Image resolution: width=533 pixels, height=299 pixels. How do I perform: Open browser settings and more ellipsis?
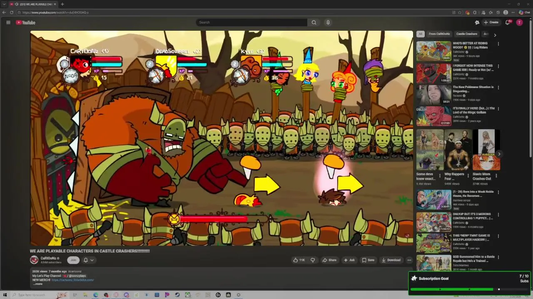click(513, 12)
